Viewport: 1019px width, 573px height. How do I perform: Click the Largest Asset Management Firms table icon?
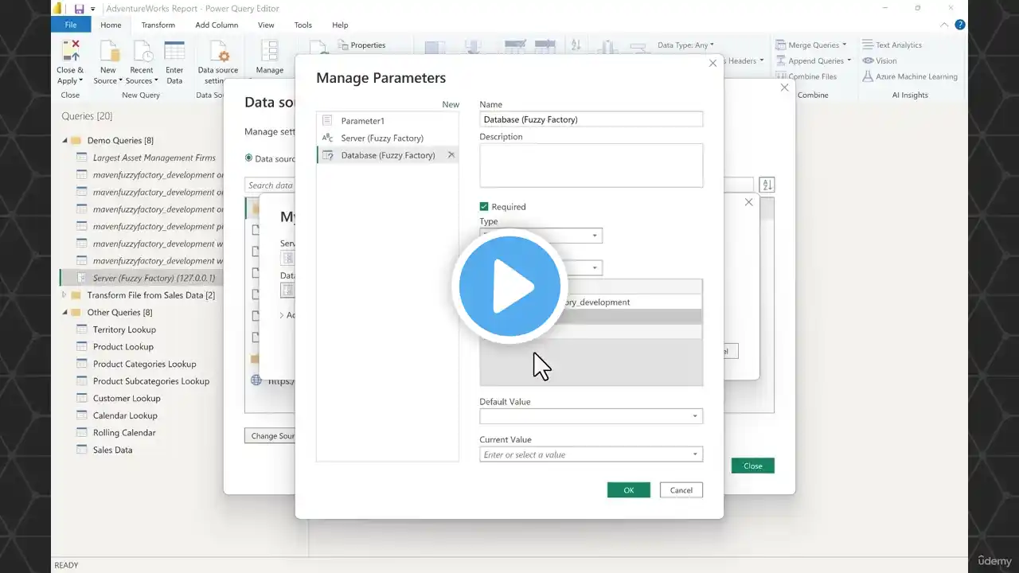click(81, 158)
